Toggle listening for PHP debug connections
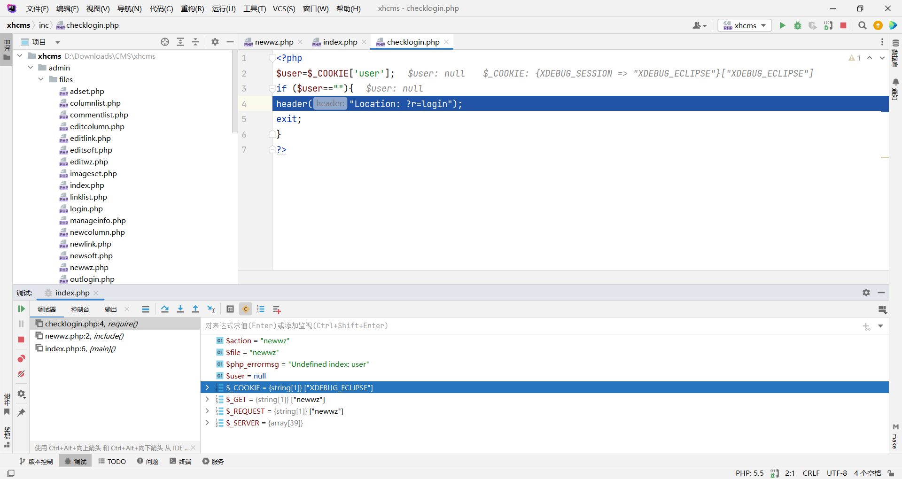902x479 pixels. [x=828, y=25]
